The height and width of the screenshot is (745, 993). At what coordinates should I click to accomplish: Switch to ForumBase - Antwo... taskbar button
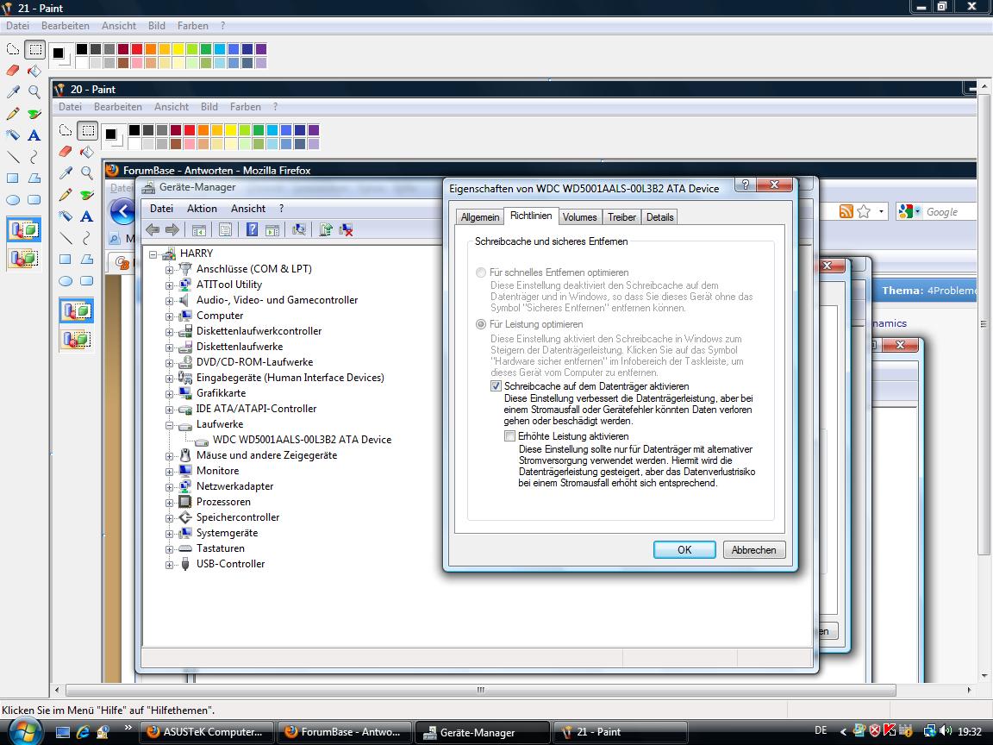point(344,732)
